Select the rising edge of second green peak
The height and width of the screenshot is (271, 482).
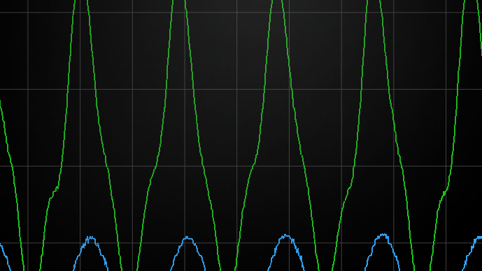155,135
